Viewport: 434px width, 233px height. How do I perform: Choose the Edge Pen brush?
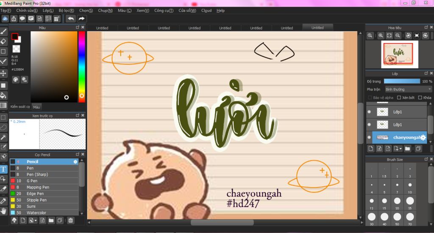click(44, 194)
